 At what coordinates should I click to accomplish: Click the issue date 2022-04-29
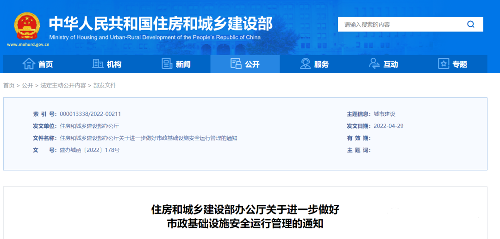pyautogui.click(x=388, y=126)
